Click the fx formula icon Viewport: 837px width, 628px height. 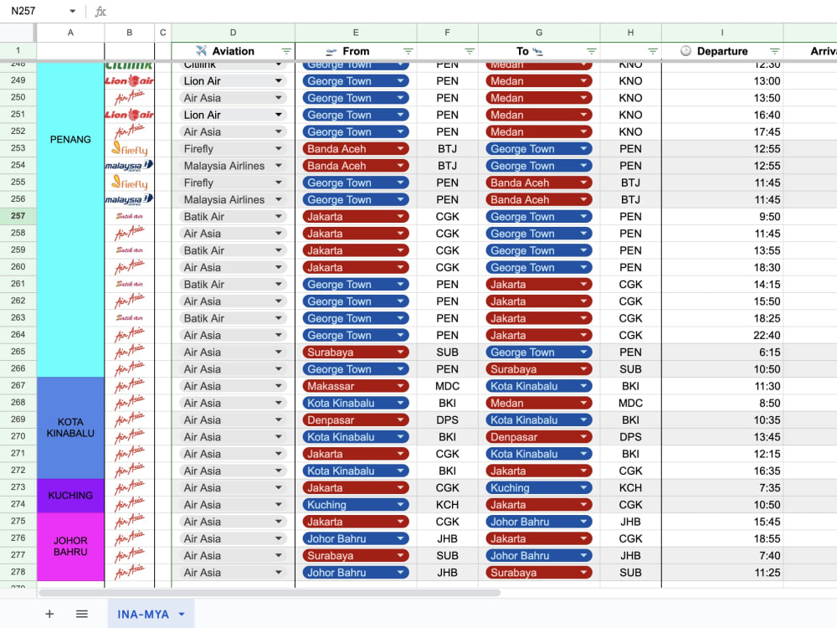coord(100,11)
